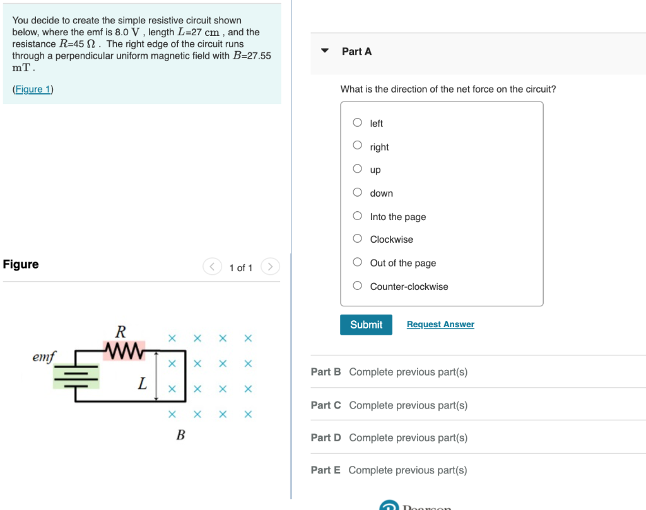
Task: Submit your answer for Part A
Action: click(x=366, y=324)
